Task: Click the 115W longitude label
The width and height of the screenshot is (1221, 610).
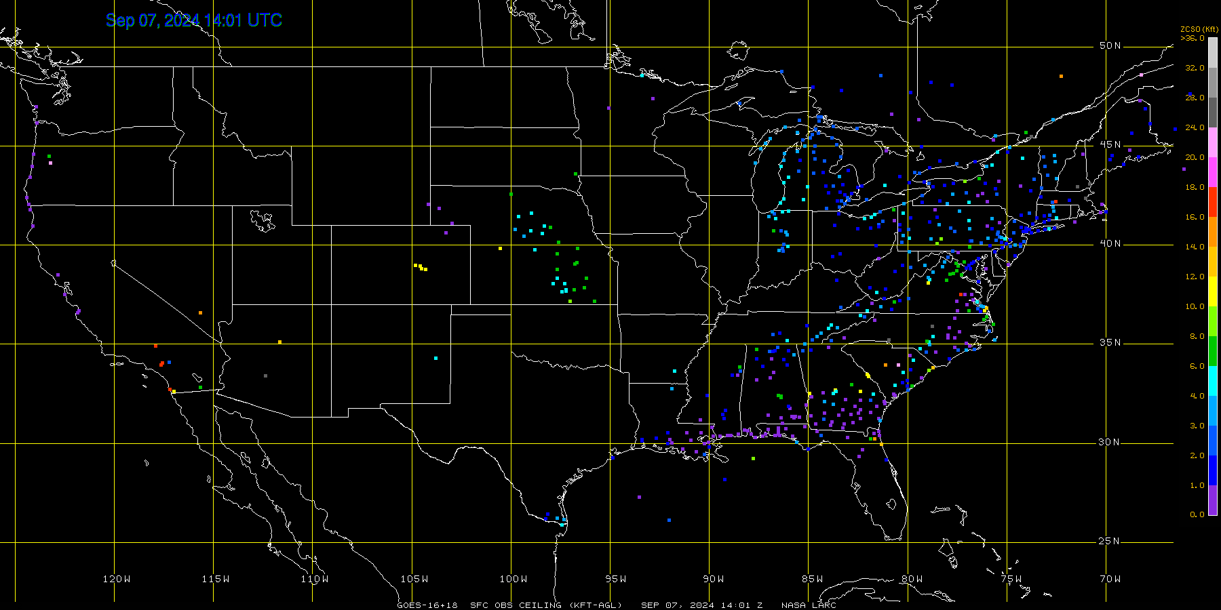Action: (x=216, y=579)
